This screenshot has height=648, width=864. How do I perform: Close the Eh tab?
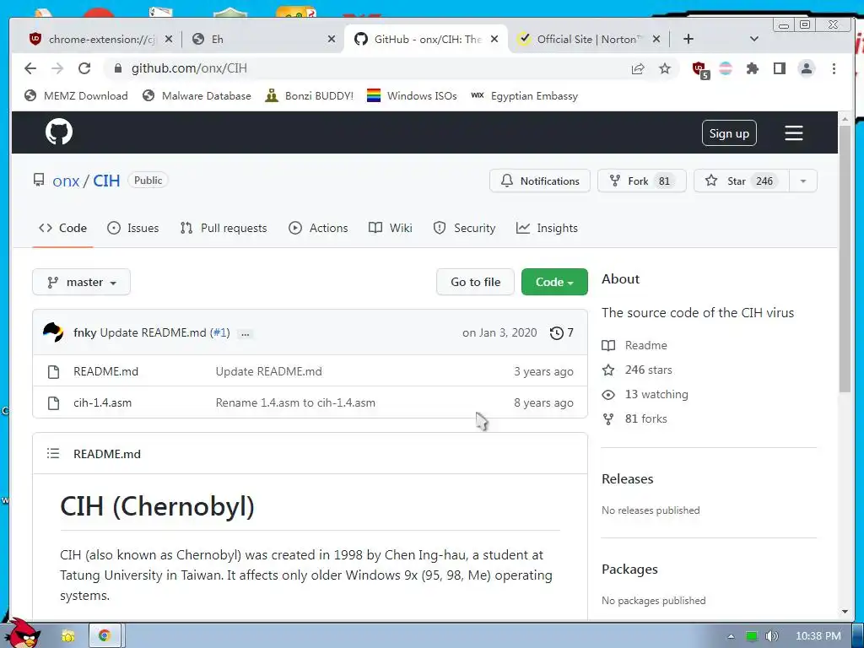(x=331, y=39)
